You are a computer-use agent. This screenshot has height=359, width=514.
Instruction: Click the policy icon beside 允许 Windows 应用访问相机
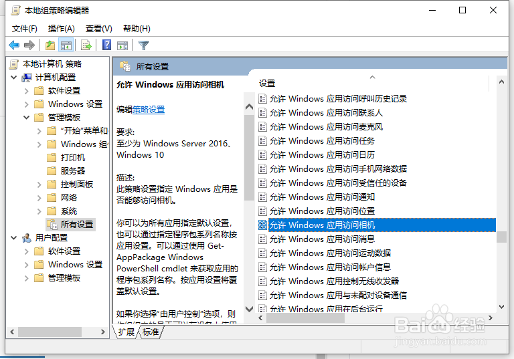[x=262, y=225]
